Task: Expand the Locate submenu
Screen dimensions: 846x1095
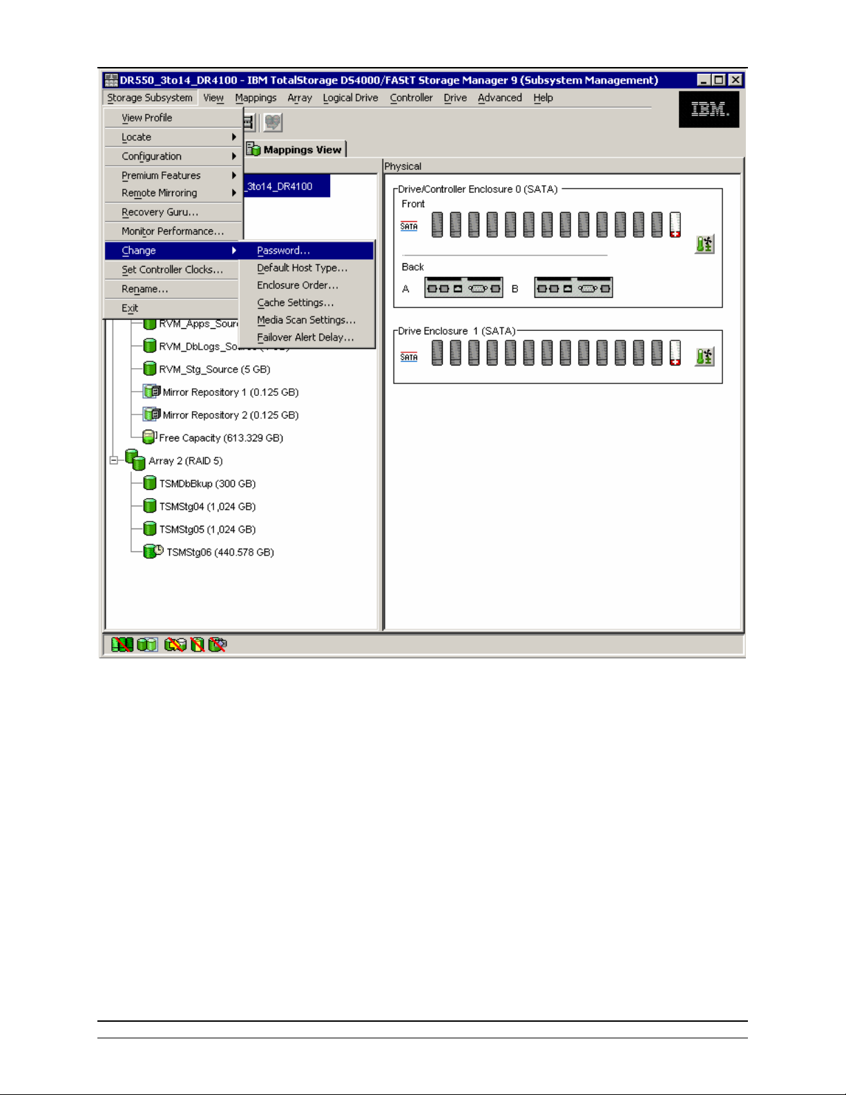Action: pos(173,137)
